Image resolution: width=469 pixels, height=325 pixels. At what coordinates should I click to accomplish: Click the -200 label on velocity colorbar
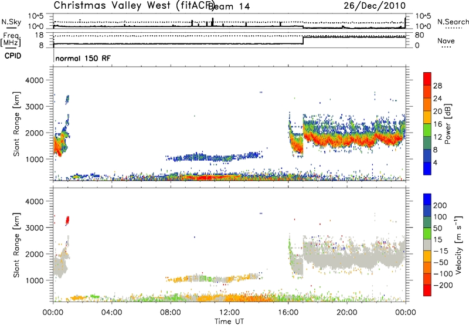coord(443,285)
